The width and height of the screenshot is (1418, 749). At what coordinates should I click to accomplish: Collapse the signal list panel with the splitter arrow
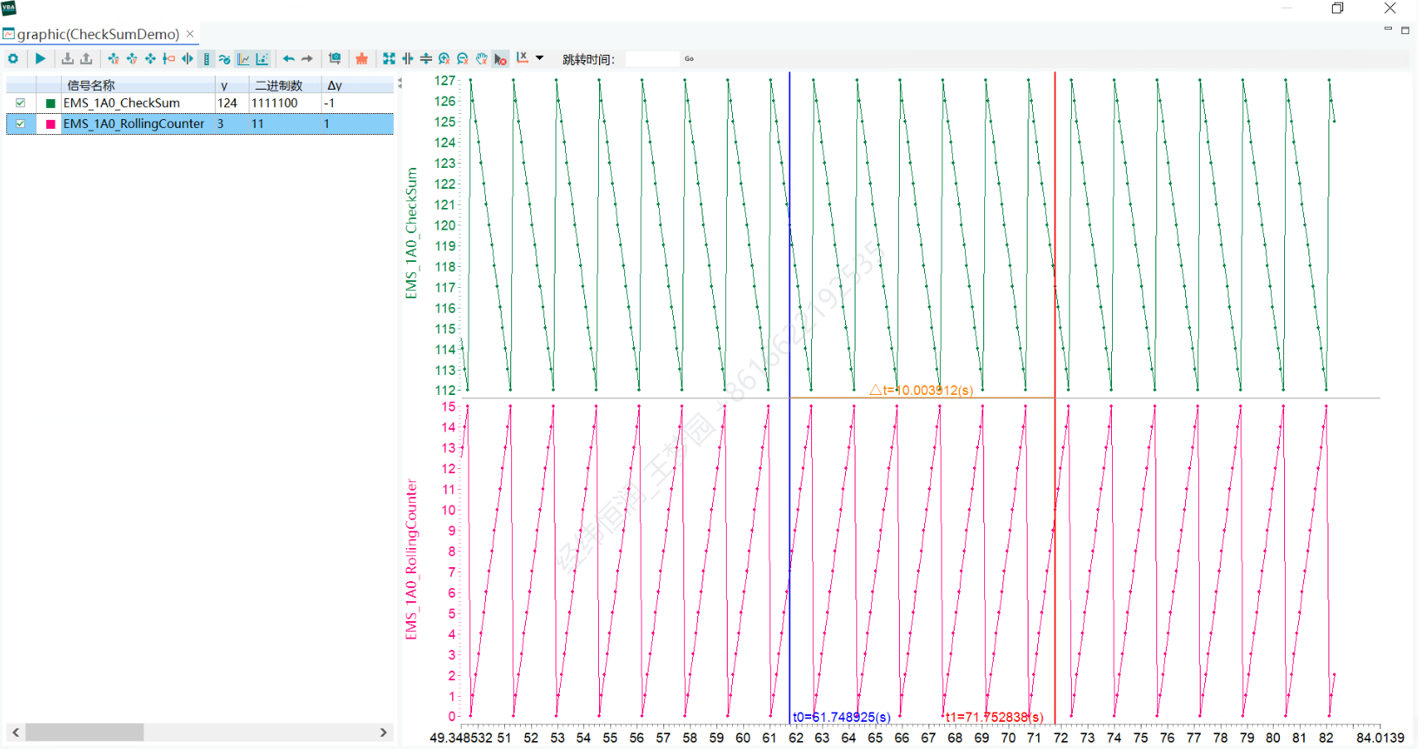coord(399,84)
